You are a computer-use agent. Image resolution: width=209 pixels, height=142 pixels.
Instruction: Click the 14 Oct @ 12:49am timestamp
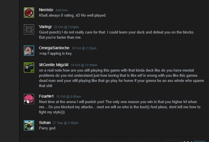84,65
